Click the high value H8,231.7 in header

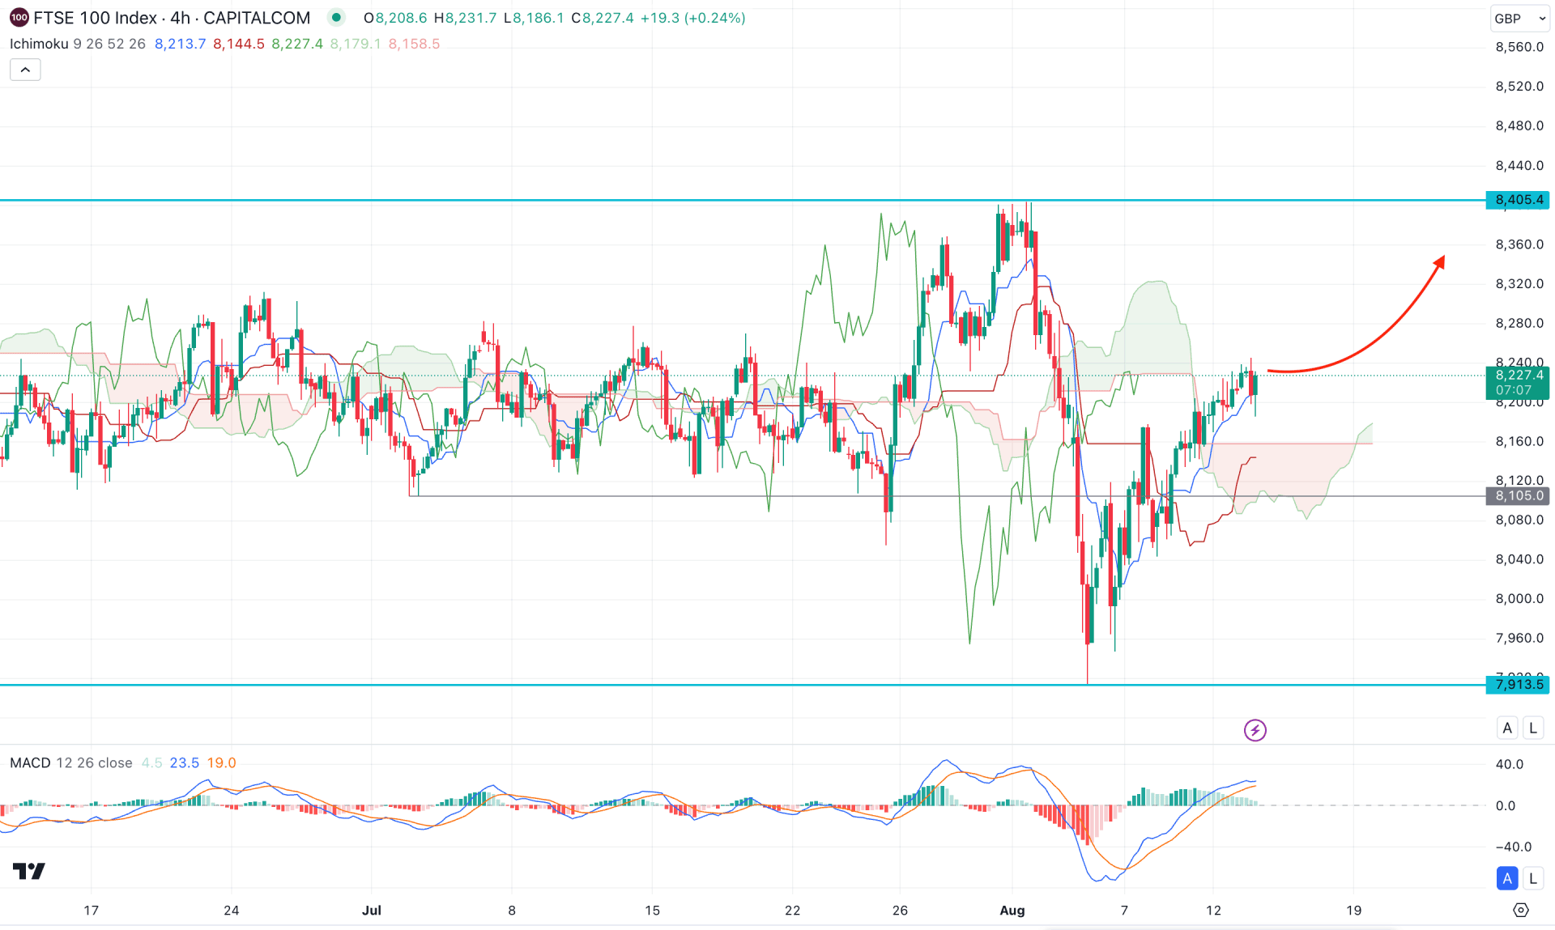coord(465,18)
